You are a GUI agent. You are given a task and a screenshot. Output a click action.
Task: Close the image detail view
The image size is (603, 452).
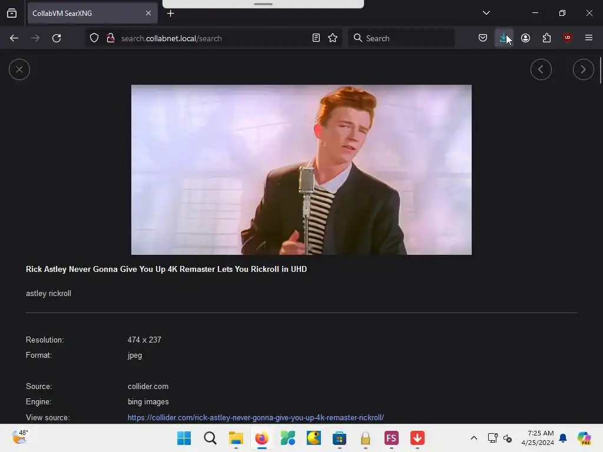(x=19, y=69)
